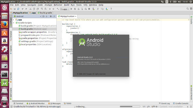The image size is (193, 108).
Task: Open the Refactor menu
Action: click(x=58, y=5)
